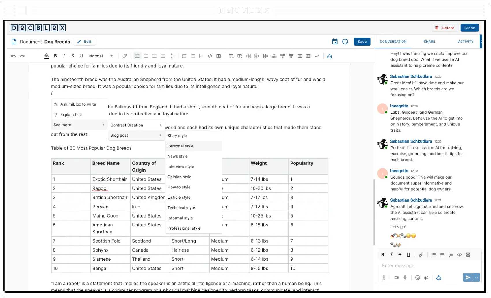The width and height of the screenshot is (491, 298).
Task: Add row below icon
Action: point(282,56)
